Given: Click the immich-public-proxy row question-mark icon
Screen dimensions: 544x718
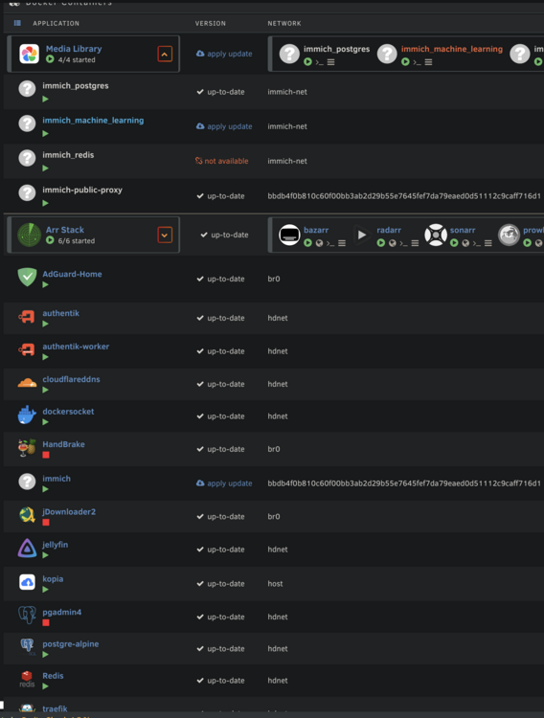Looking at the screenshot, I should [27, 192].
